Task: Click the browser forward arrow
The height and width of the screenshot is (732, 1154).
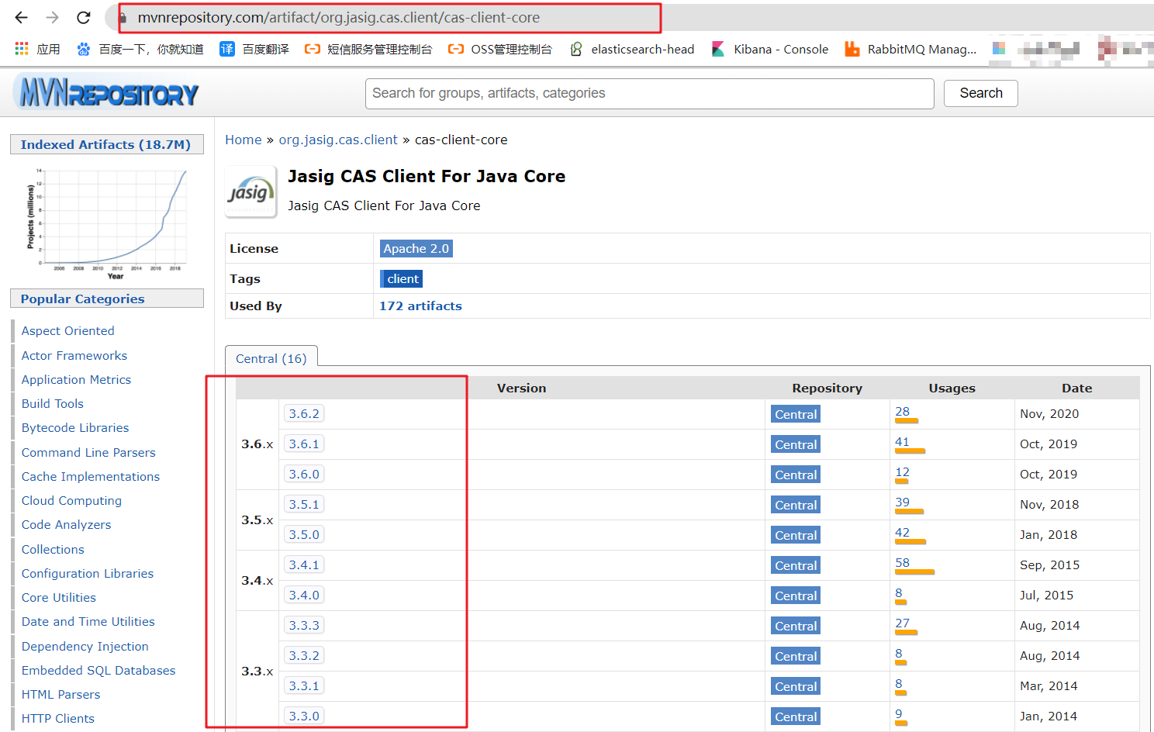Action: (x=52, y=17)
